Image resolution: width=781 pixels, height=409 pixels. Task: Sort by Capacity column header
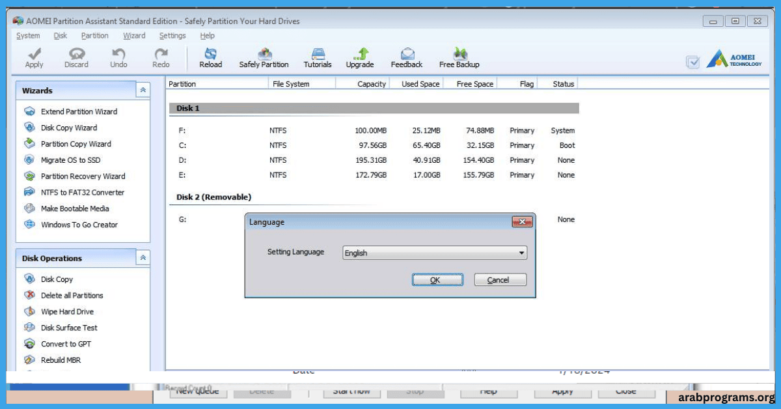363,83
